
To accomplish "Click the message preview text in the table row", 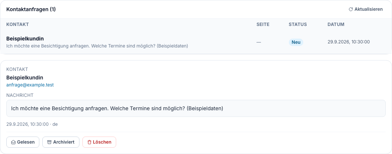I will pyautogui.click(x=97, y=46).
